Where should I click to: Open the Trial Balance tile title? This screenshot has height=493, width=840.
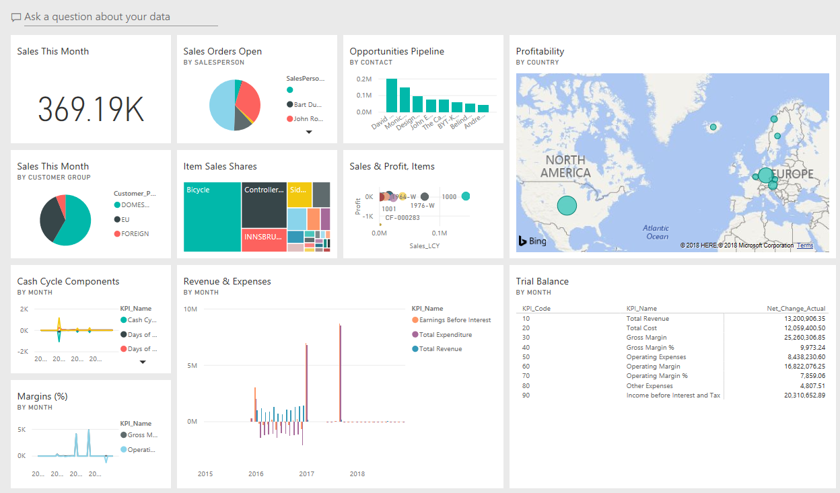(x=542, y=281)
